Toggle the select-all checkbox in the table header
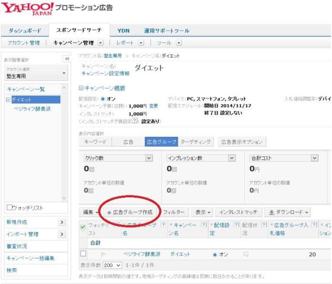This screenshot has width=332, height=284. point(83,228)
